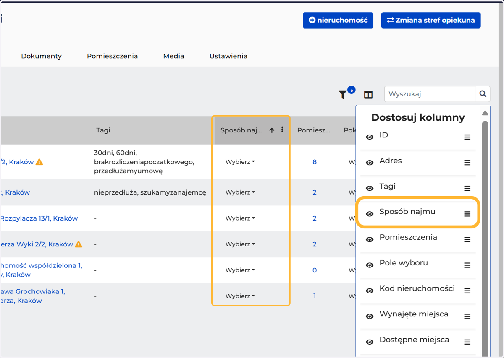Grab the Dostępne miejsca reorder handle
Image resolution: width=504 pixels, height=358 pixels.
click(x=467, y=342)
